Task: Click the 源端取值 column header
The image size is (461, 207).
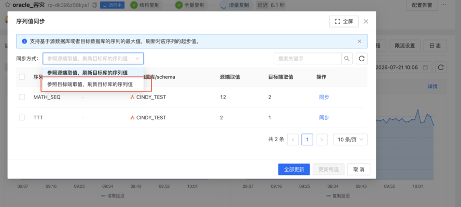Action: 230,77
